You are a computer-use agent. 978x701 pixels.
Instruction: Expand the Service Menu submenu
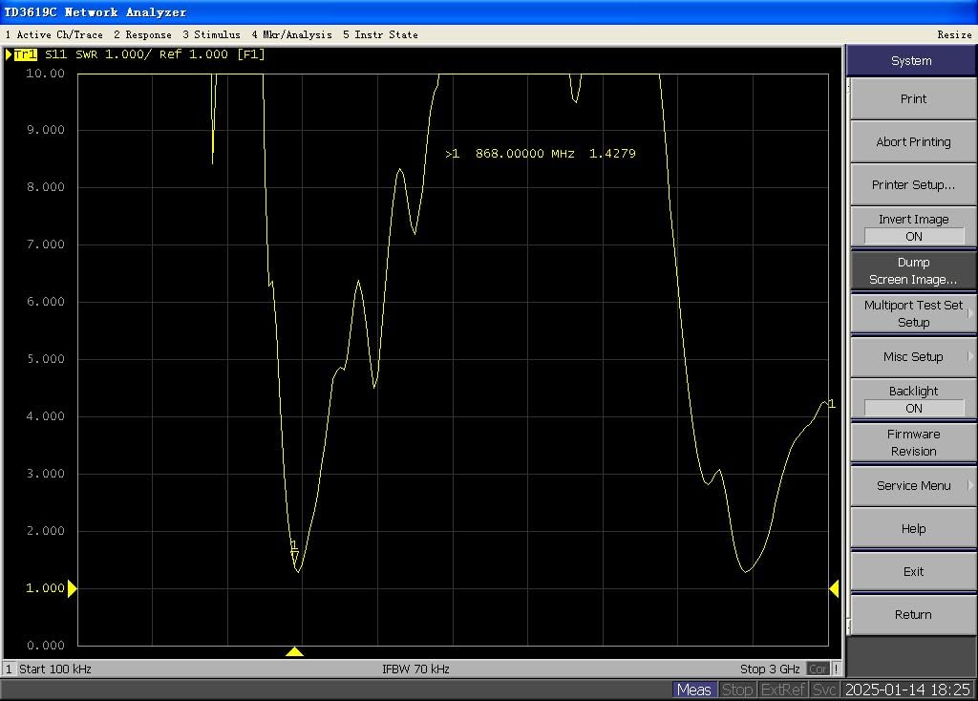pyautogui.click(x=911, y=485)
